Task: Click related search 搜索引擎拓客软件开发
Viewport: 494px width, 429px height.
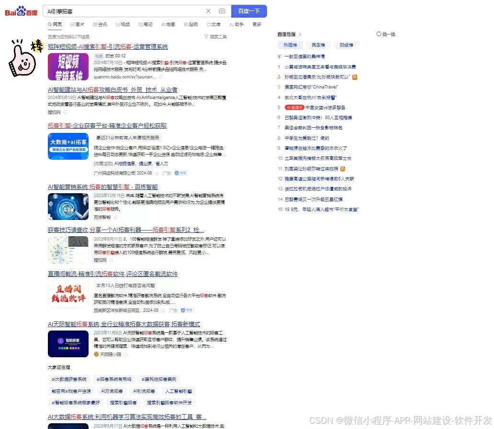Action: pyautogui.click(x=169, y=403)
